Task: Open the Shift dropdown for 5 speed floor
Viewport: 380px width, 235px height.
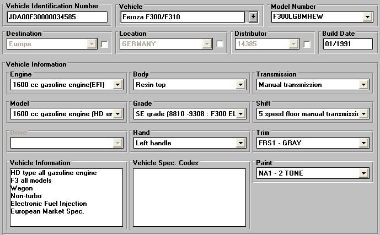Action: 363,114
